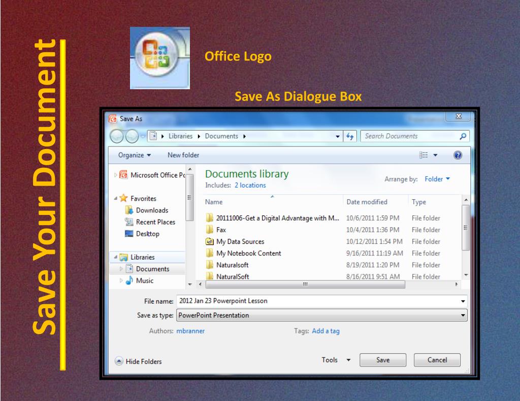Click the forward navigation arrow in Save As

tap(132, 136)
